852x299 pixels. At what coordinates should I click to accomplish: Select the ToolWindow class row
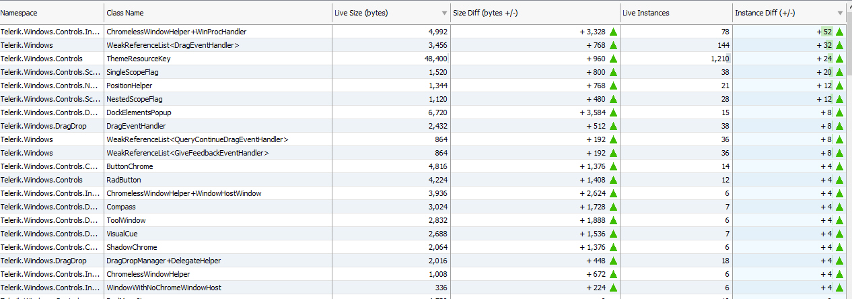click(x=423, y=220)
